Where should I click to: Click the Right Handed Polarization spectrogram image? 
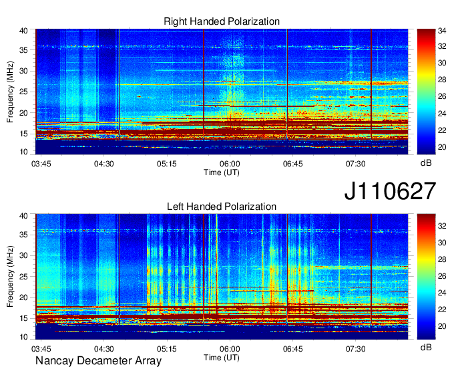pyautogui.click(x=222, y=92)
